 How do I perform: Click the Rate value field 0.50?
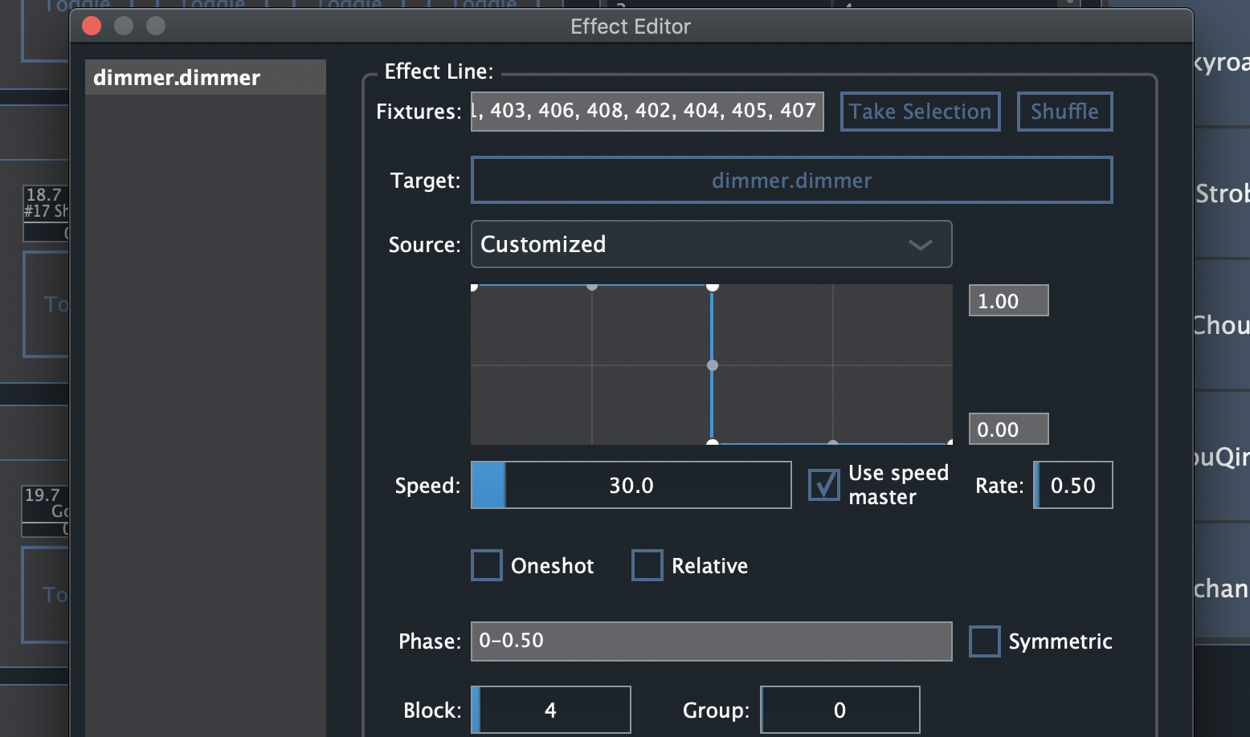1072,485
